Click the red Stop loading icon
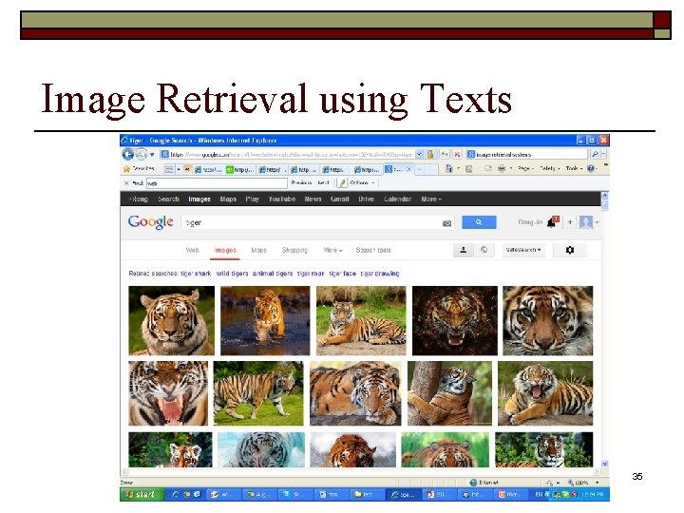The height and width of the screenshot is (513, 684). [x=457, y=155]
